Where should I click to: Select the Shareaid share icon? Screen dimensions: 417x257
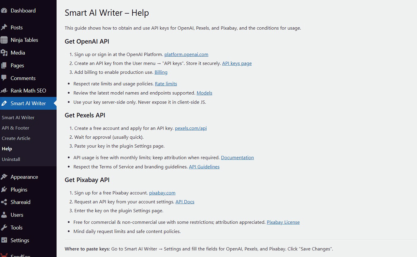[5, 202]
